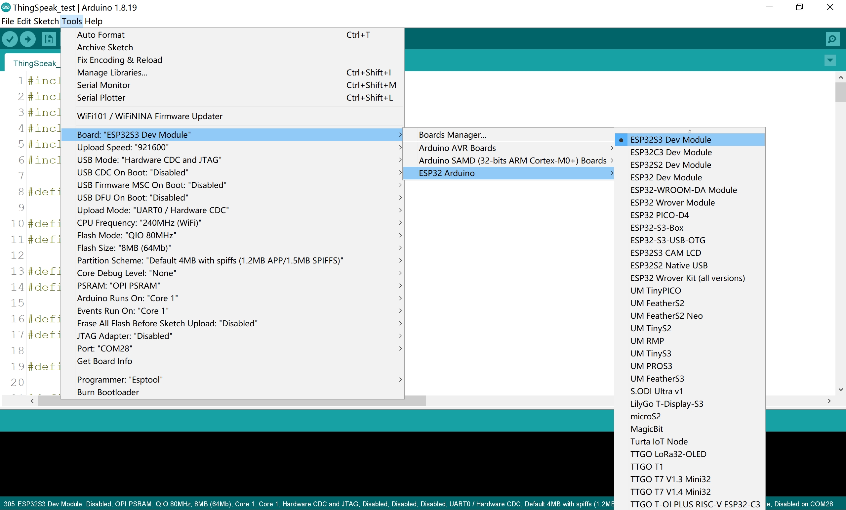Click the New sketch toolbar icon

[49, 39]
